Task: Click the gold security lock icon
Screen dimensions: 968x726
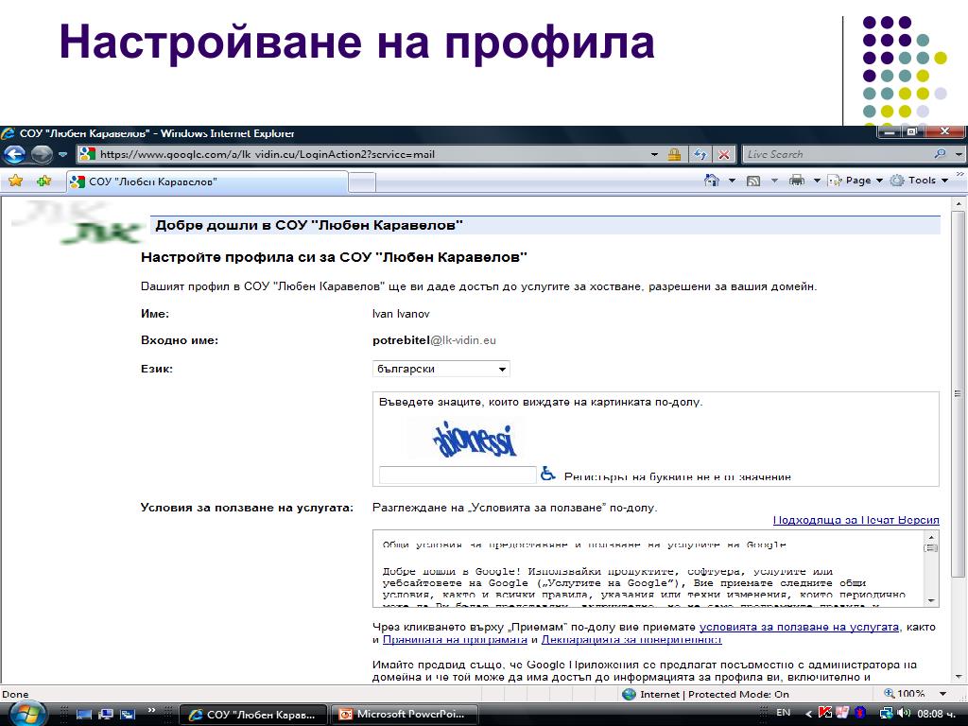Action: pyautogui.click(x=674, y=154)
